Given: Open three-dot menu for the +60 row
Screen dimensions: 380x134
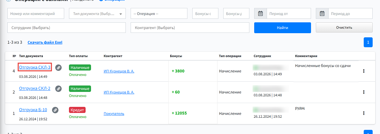Looking at the screenshot, I should point(363,92).
